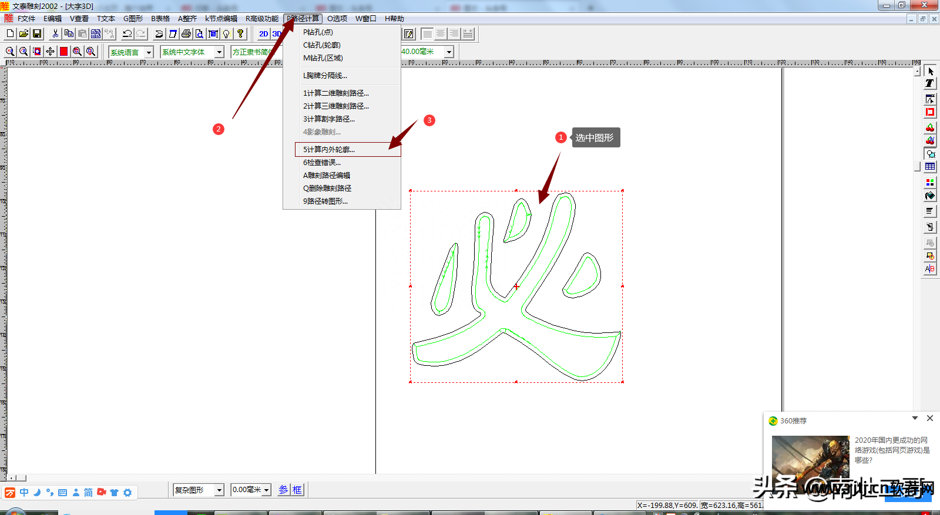
Task: Choose 1计算二维雕刻路径 from menu
Action: [x=336, y=93]
